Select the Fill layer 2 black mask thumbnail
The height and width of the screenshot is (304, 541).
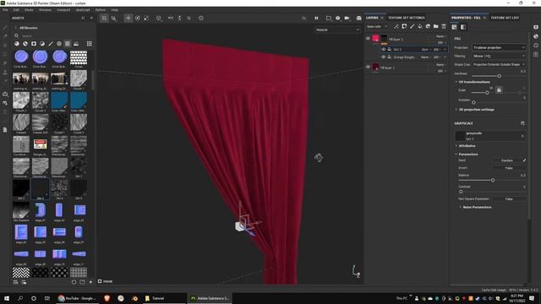click(384, 38)
